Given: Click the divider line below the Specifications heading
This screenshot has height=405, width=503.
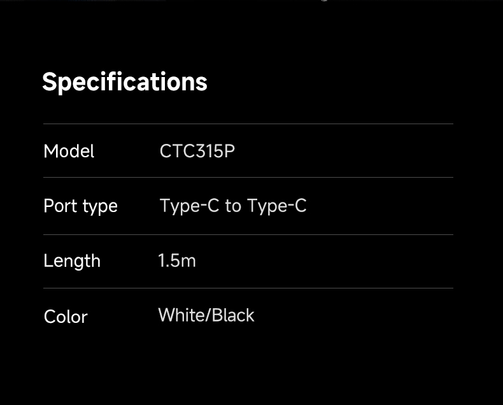Looking at the screenshot, I should pos(248,124).
